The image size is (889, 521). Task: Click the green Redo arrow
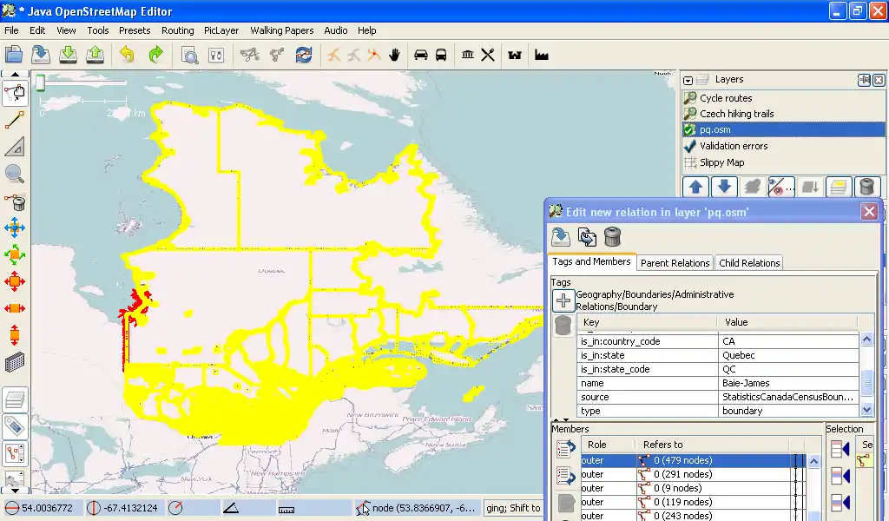pos(155,55)
